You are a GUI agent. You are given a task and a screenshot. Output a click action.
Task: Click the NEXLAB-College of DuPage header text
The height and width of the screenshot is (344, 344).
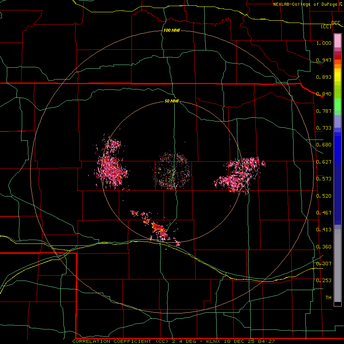pyautogui.click(x=305, y=4)
